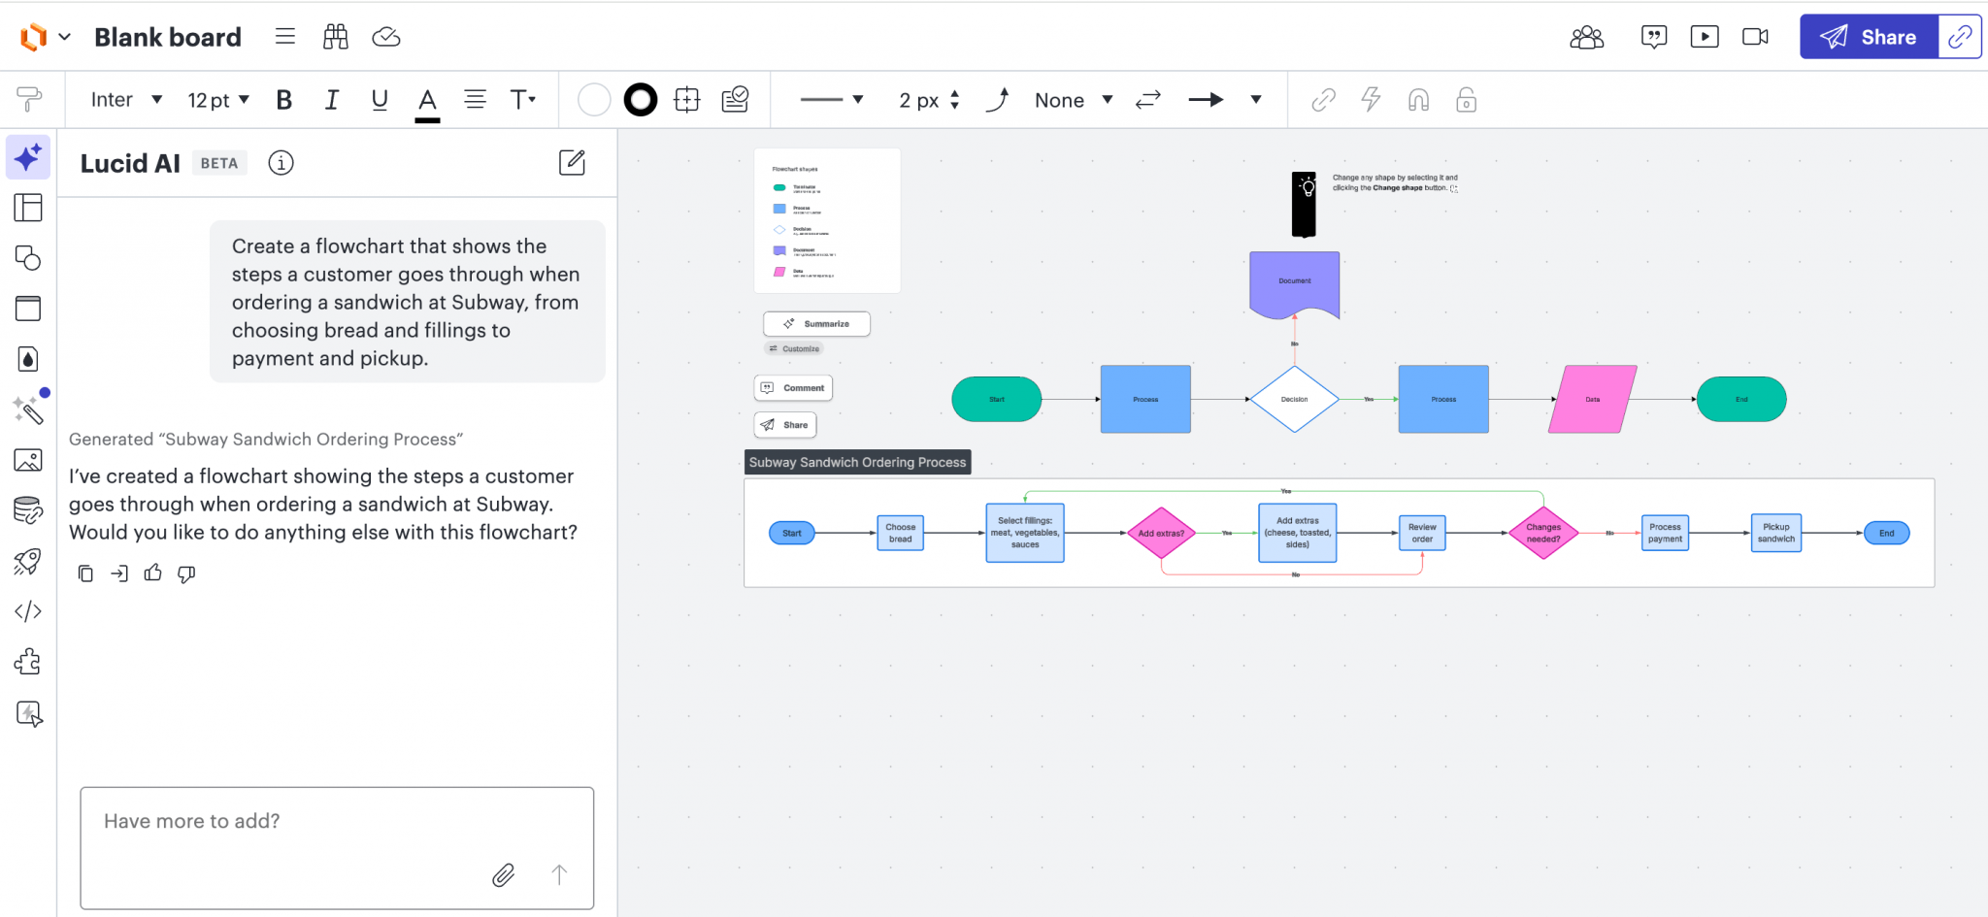Expand the 12 pt font size dropdown

tap(218, 100)
